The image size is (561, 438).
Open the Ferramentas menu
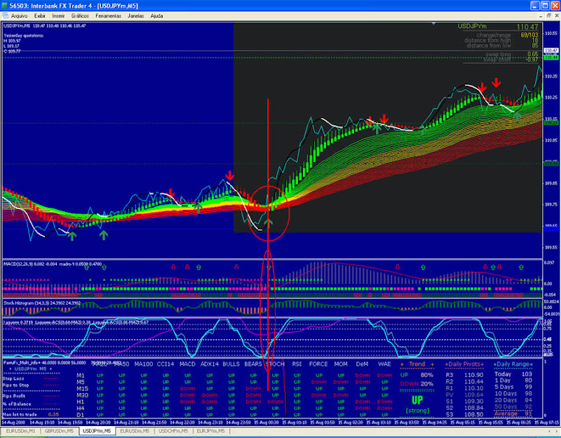click(108, 16)
